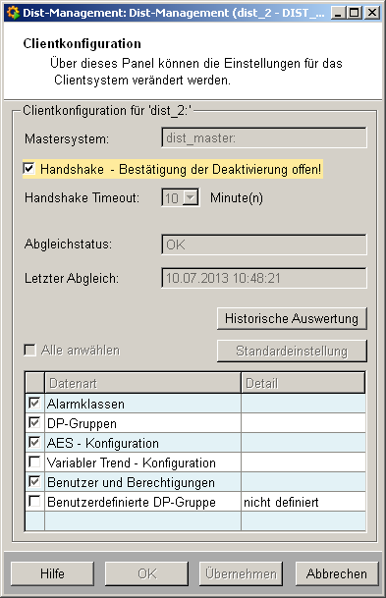Open the Handshake Timeout dropdown
The height and width of the screenshot is (598, 386).
(x=191, y=198)
